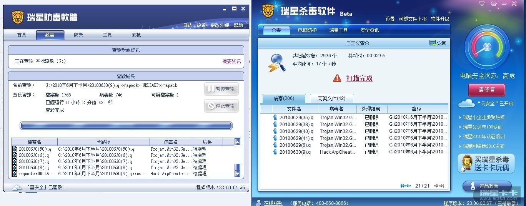
Task: Click the virus icon for 20100630(9).q
Action: coord(275,152)
